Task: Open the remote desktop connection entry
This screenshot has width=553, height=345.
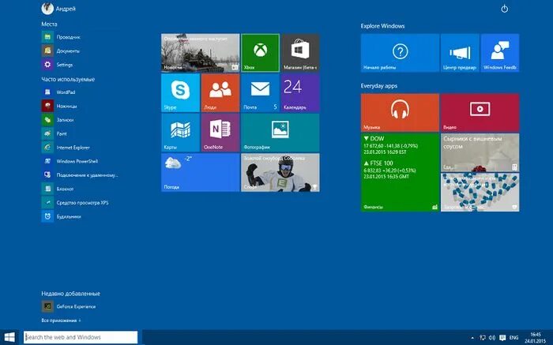Action: click(80, 174)
